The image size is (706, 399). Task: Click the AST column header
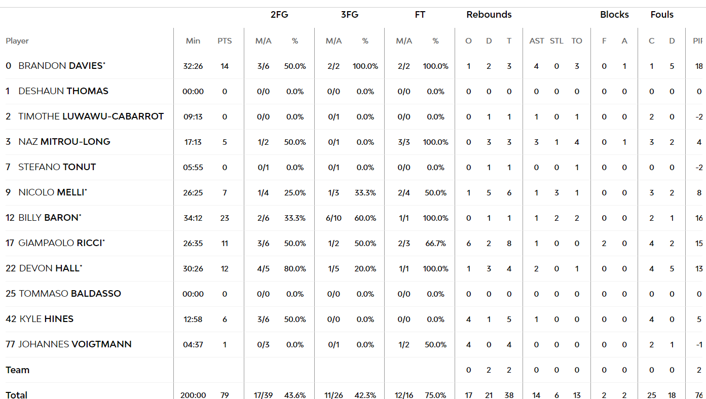point(537,41)
